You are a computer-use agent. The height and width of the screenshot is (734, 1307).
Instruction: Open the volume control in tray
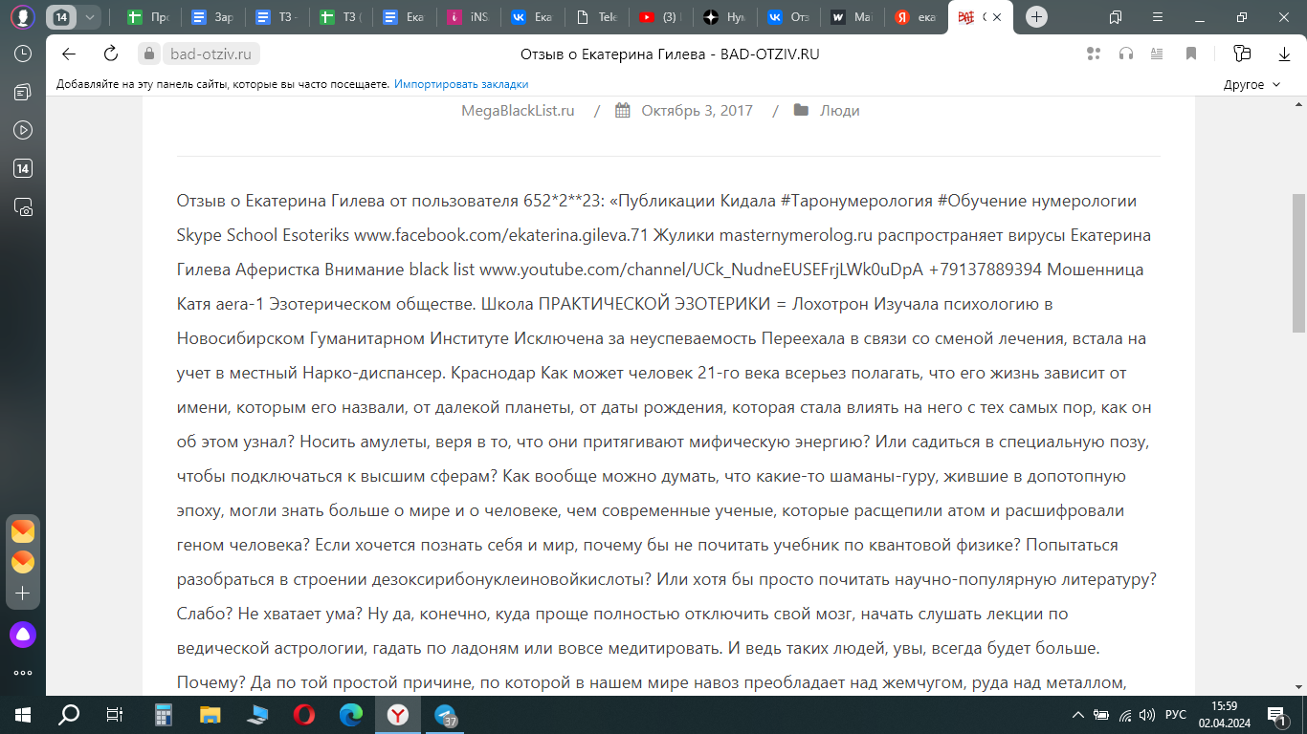point(1149,714)
